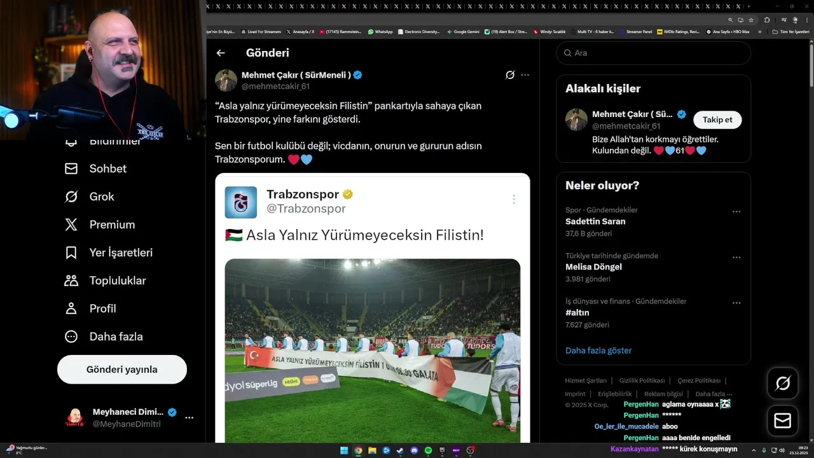
Task: Open more options for Sadettin Saran trend
Action: click(736, 212)
